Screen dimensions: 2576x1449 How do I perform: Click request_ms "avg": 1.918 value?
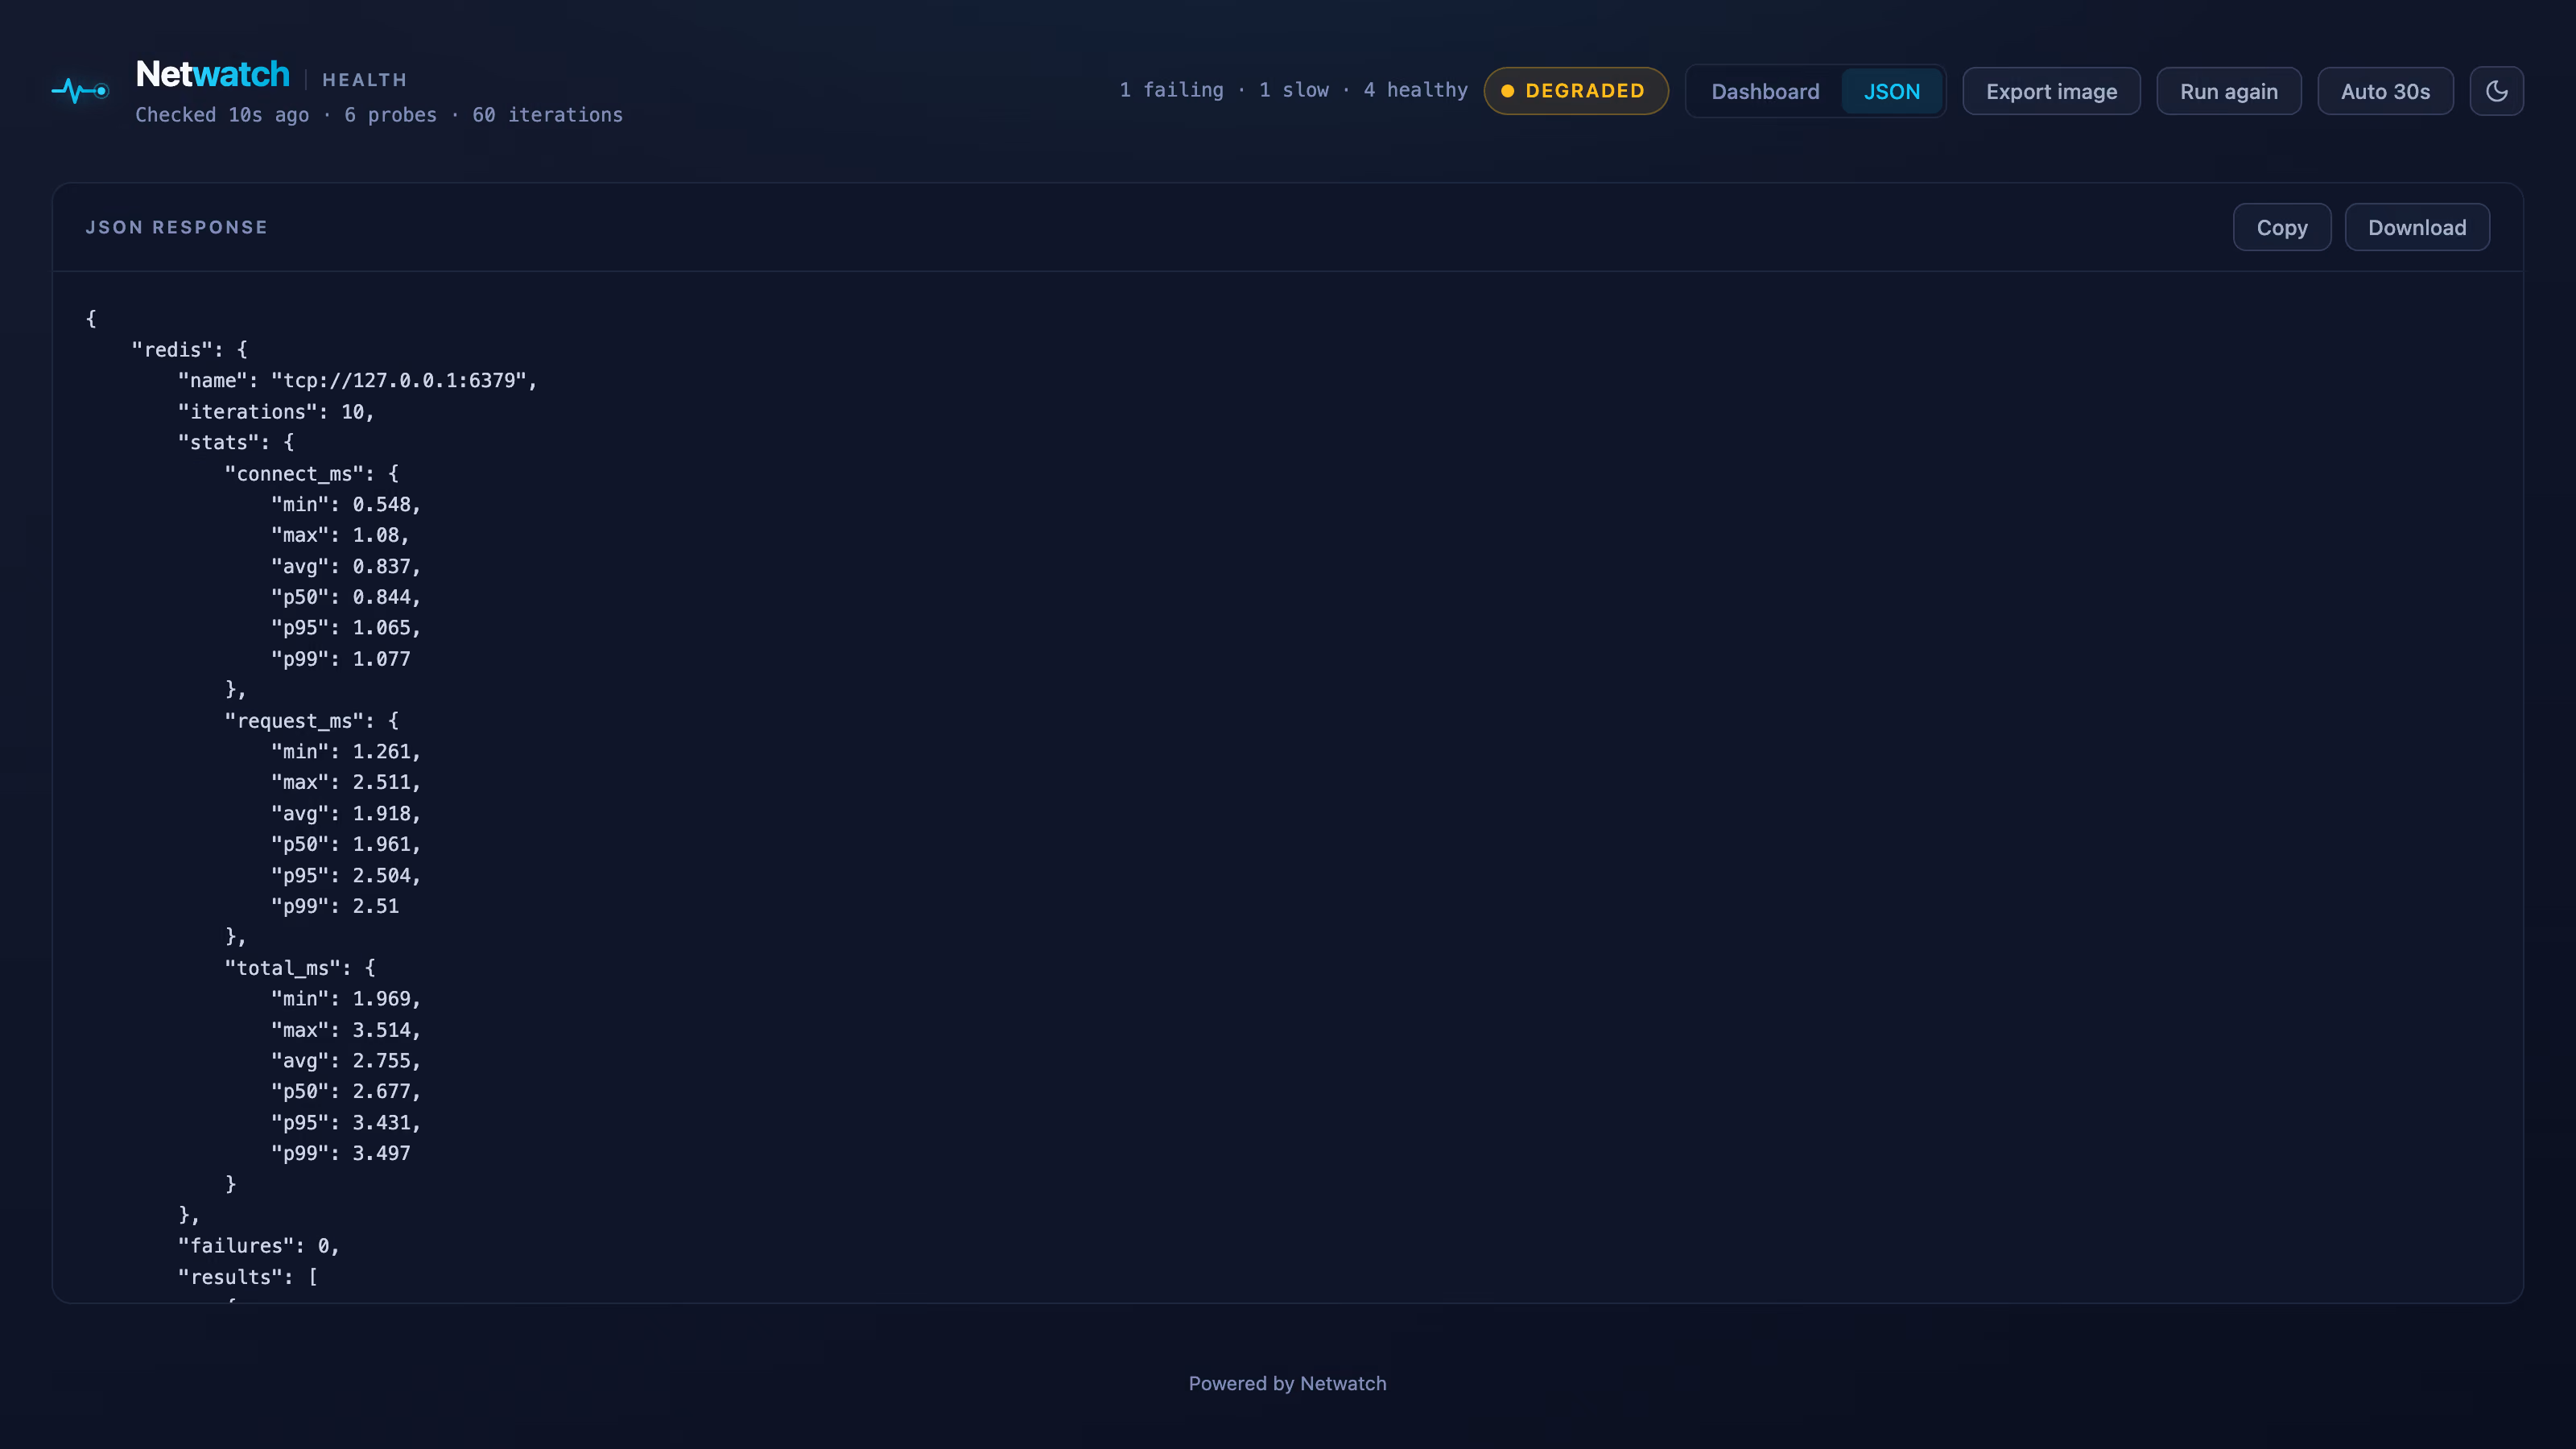345,813
